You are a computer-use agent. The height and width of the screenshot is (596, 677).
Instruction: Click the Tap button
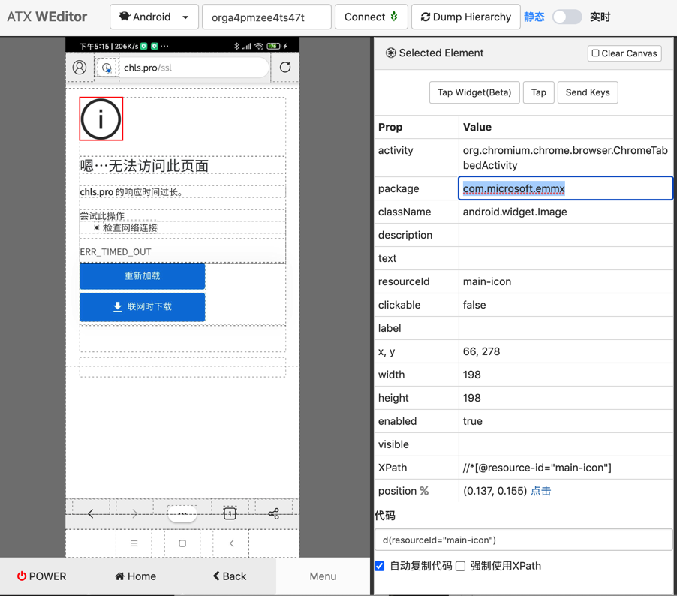(x=538, y=92)
